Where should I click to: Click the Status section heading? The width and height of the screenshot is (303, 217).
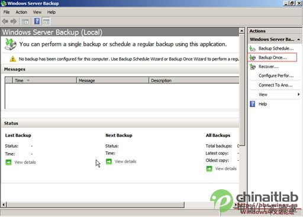click(x=11, y=124)
